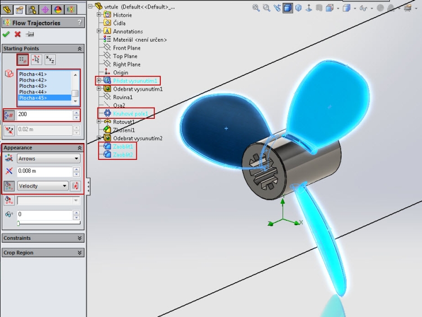Toggle the color by parameter button

pyautogui.click(x=9, y=186)
